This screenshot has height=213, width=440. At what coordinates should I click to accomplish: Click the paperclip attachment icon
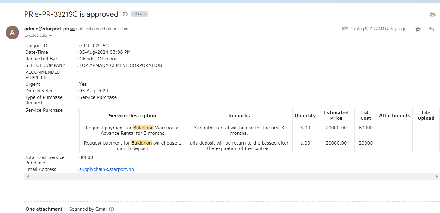(345, 29)
